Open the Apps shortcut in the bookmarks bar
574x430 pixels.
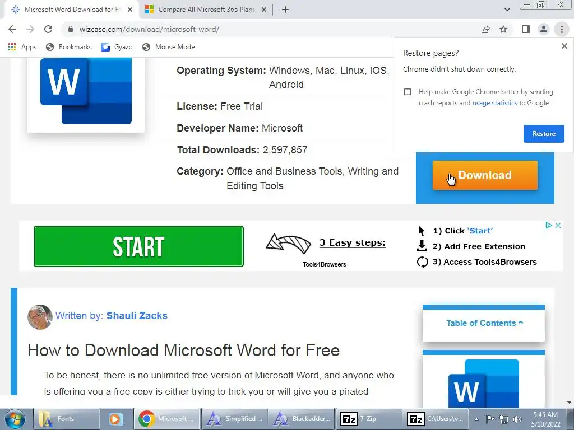click(22, 47)
